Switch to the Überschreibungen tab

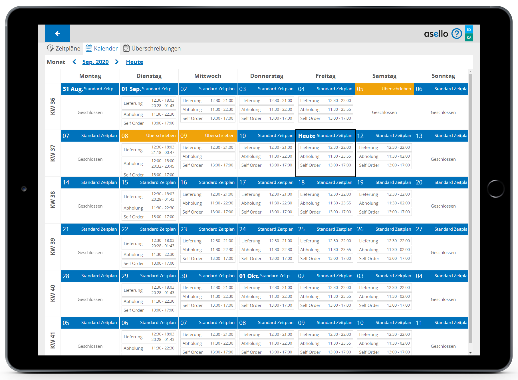156,49
